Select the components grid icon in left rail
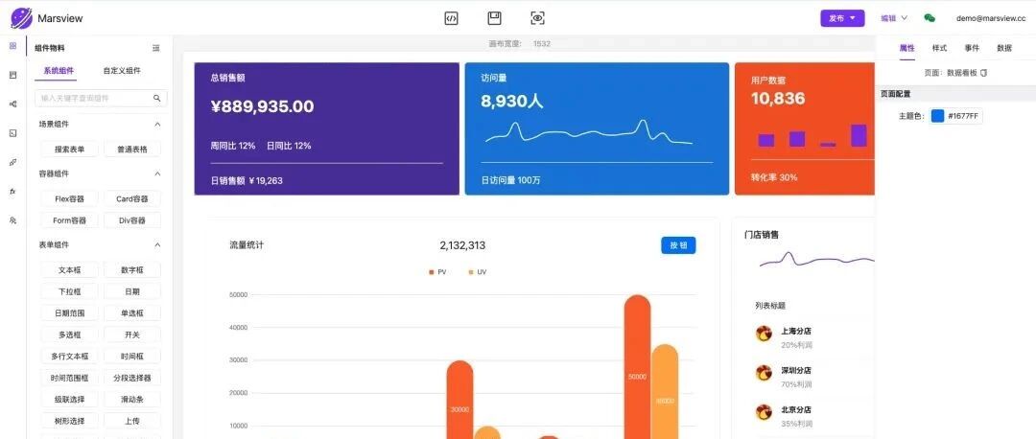The image size is (1036, 439). pyautogui.click(x=12, y=46)
